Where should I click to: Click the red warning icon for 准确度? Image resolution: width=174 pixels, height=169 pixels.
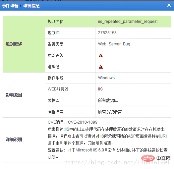(101, 67)
